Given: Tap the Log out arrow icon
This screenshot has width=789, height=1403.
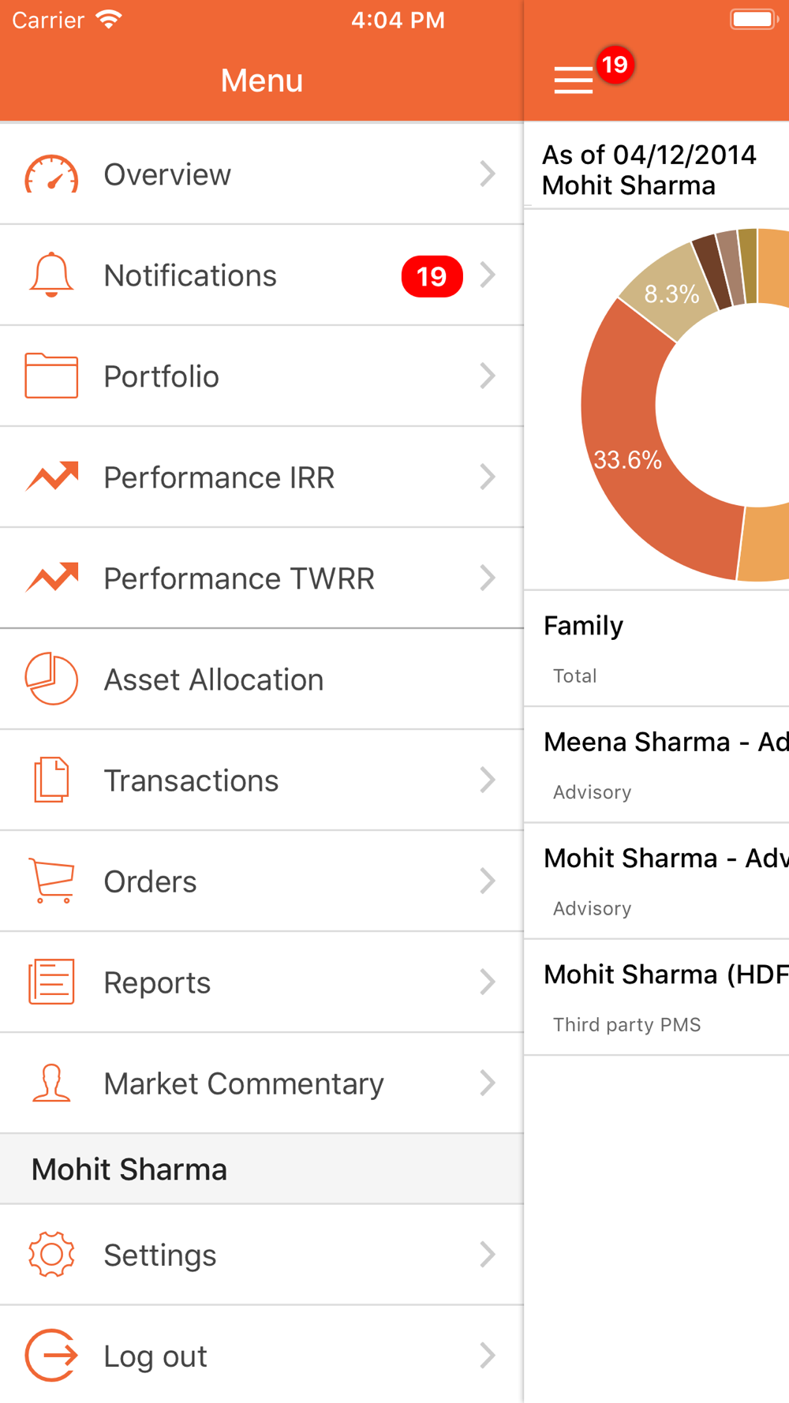Looking at the screenshot, I should [x=51, y=1356].
